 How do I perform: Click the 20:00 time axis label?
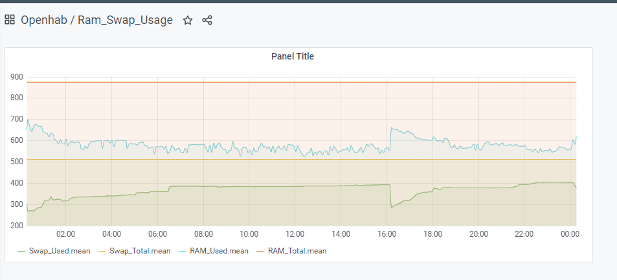478,234
